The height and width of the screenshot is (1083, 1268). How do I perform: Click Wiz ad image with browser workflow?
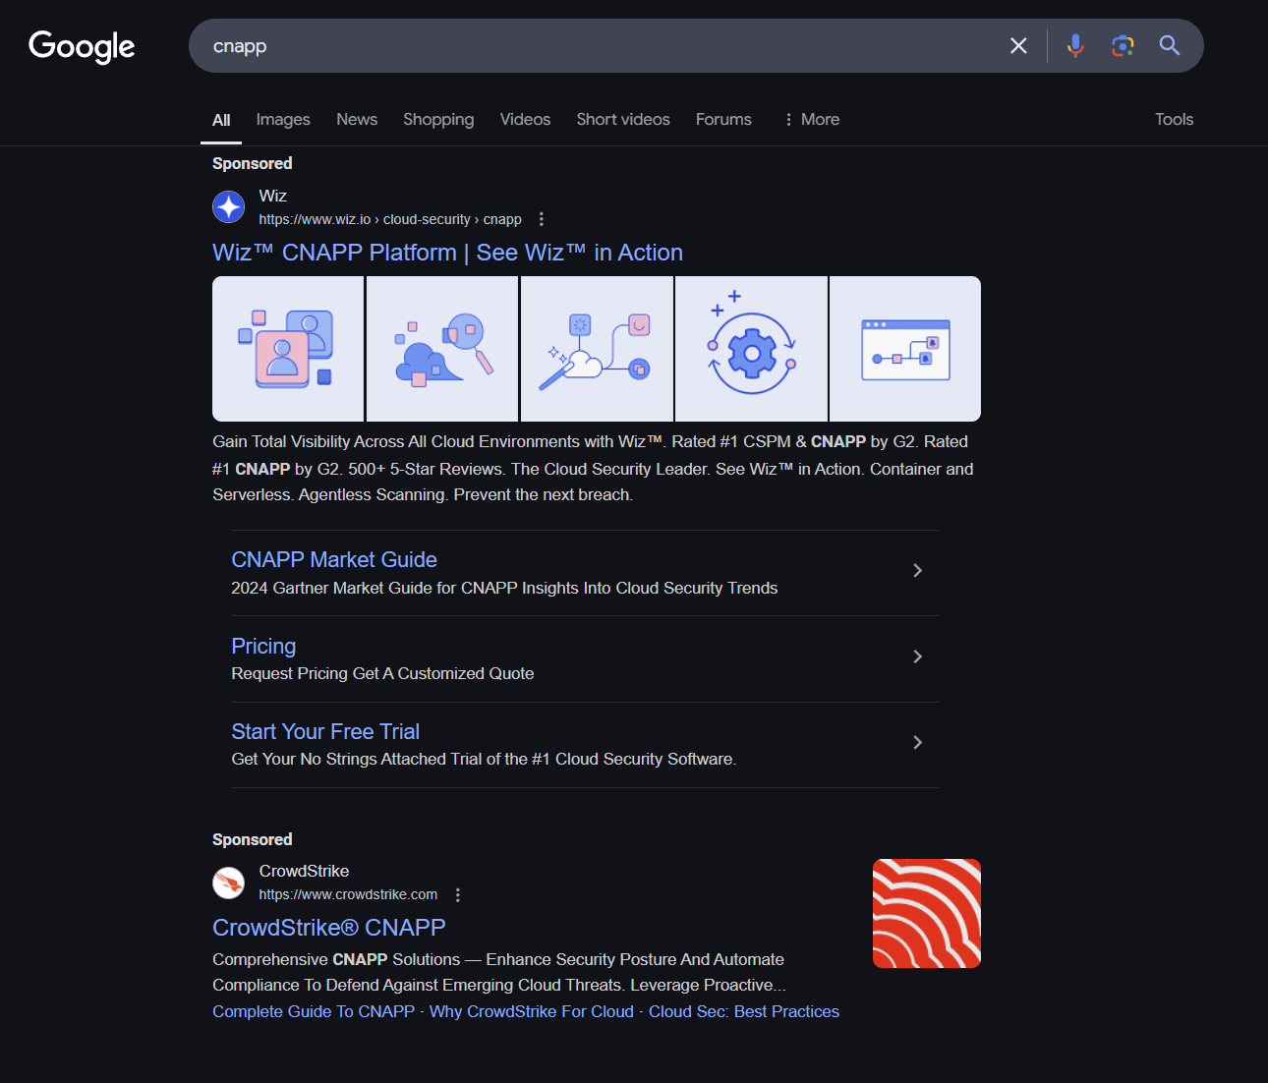pyautogui.click(x=905, y=349)
